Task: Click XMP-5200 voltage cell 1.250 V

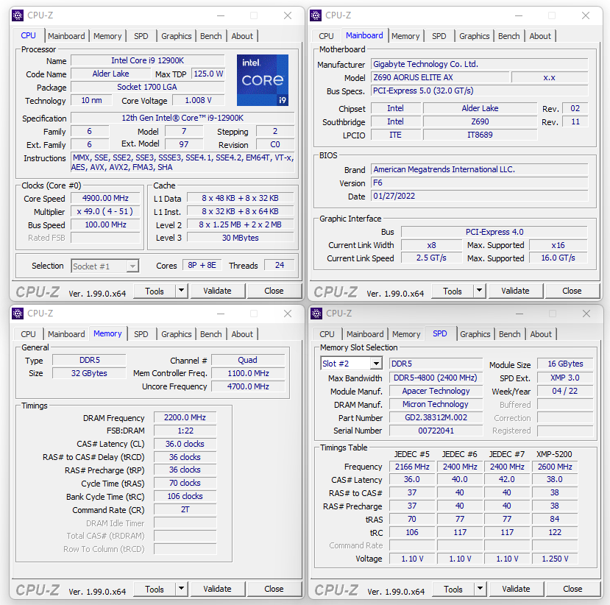Action: pyautogui.click(x=555, y=559)
